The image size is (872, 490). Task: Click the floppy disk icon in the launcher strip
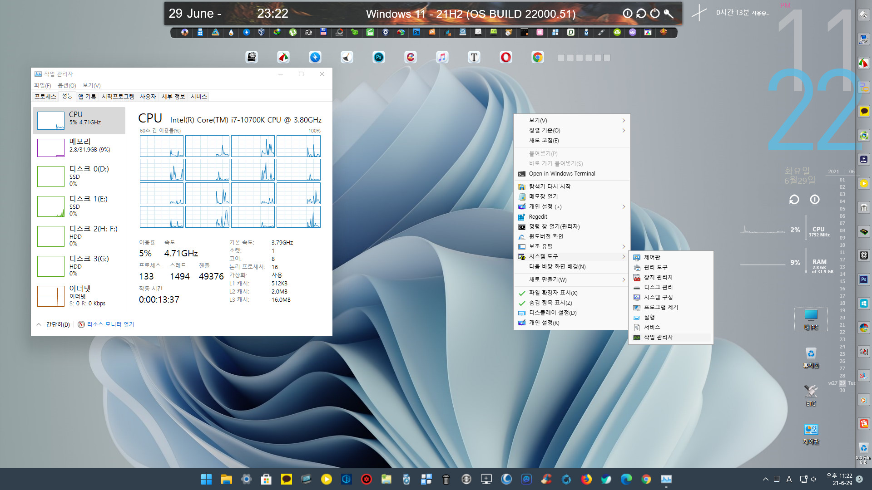click(x=323, y=32)
